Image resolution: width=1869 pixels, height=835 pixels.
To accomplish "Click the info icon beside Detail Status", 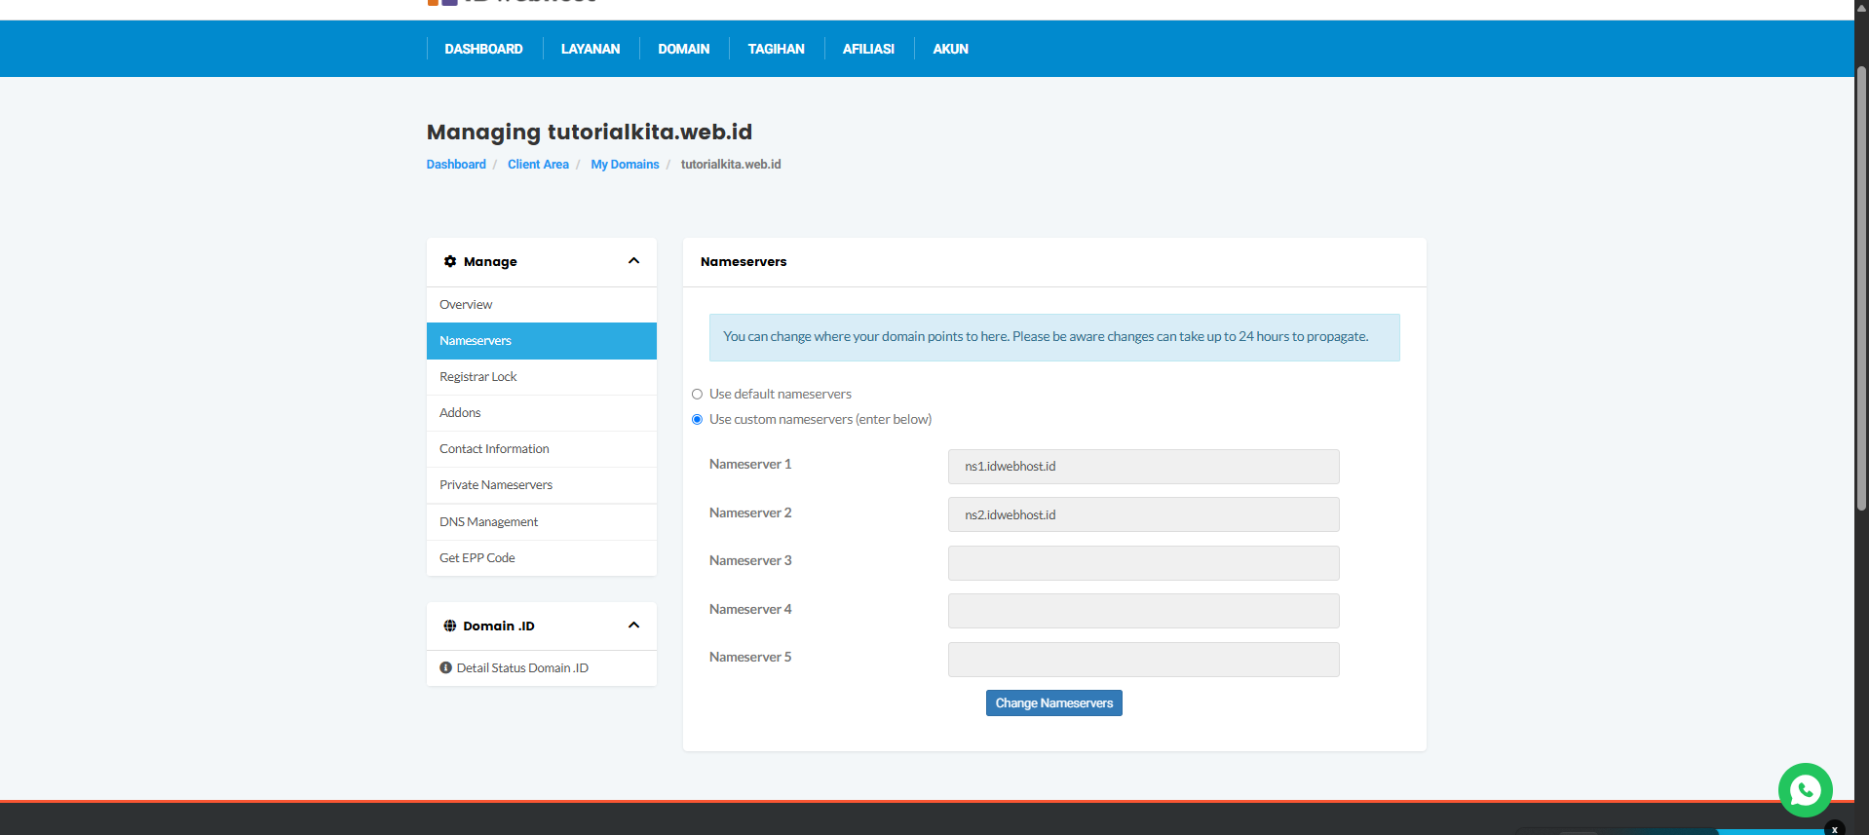I will click(x=445, y=667).
